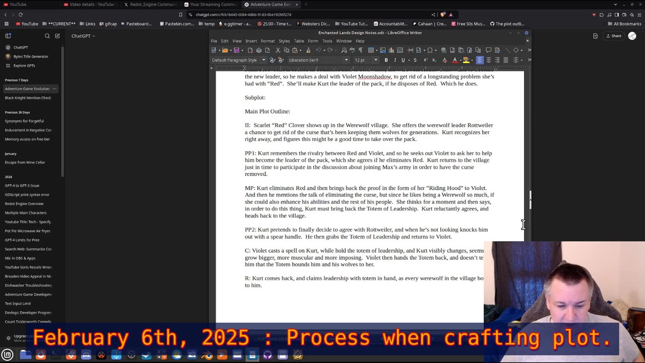Click the Print icon in Writer toolbar
The width and height of the screenshot is (645, 363).
(x=259, y=50)
